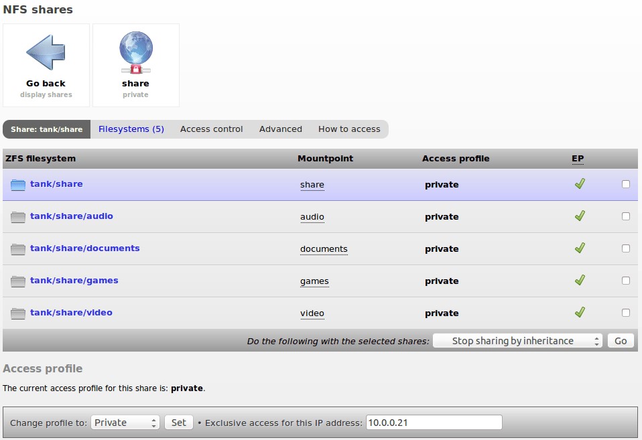Select the tank/share/documents checkbox
642x440 pixels.
[x=626, y=248]
